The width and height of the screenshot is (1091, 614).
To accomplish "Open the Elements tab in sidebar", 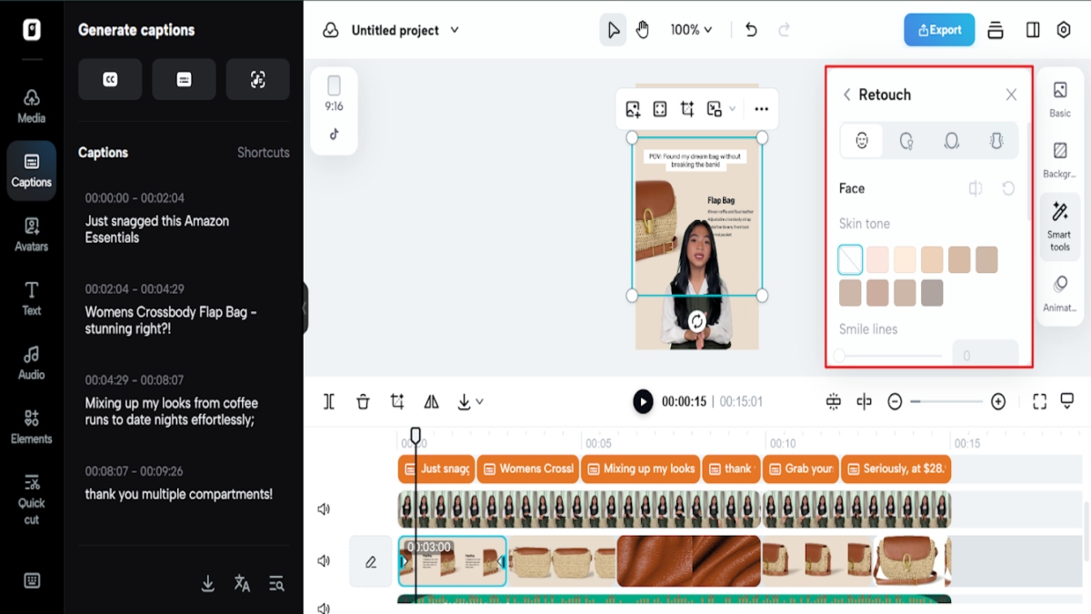I will coord(31,427).
